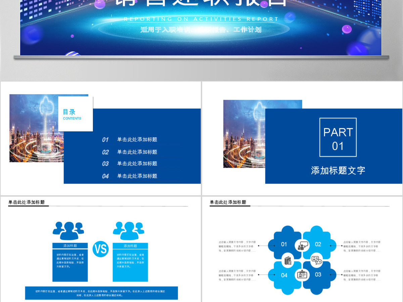Click the dark blue 添加标题 header
Image resolution: width=403 pixels, height=302 pixels.
70,246
